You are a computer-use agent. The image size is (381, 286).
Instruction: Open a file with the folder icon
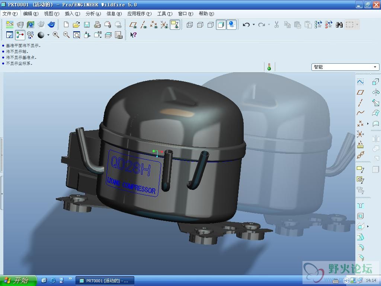pyautogui.click(x=76, y=25)
